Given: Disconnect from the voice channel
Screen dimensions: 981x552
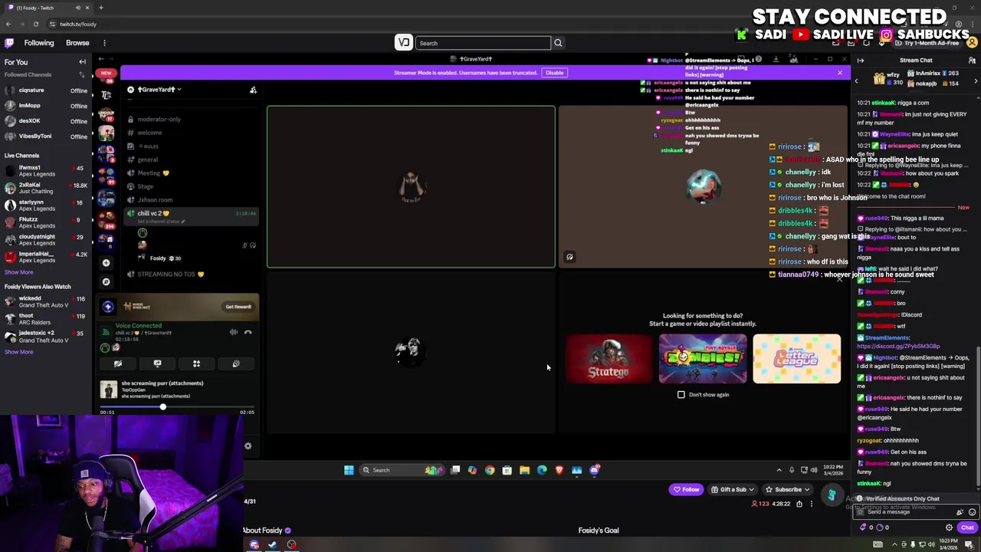Looking at the screenshot, I should point(248,332).
